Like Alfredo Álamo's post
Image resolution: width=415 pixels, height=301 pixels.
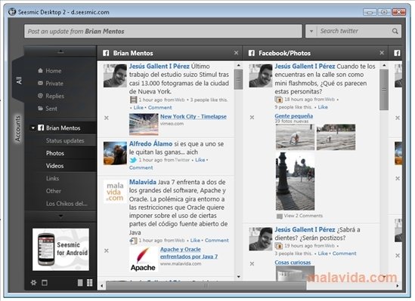(200, 160)
